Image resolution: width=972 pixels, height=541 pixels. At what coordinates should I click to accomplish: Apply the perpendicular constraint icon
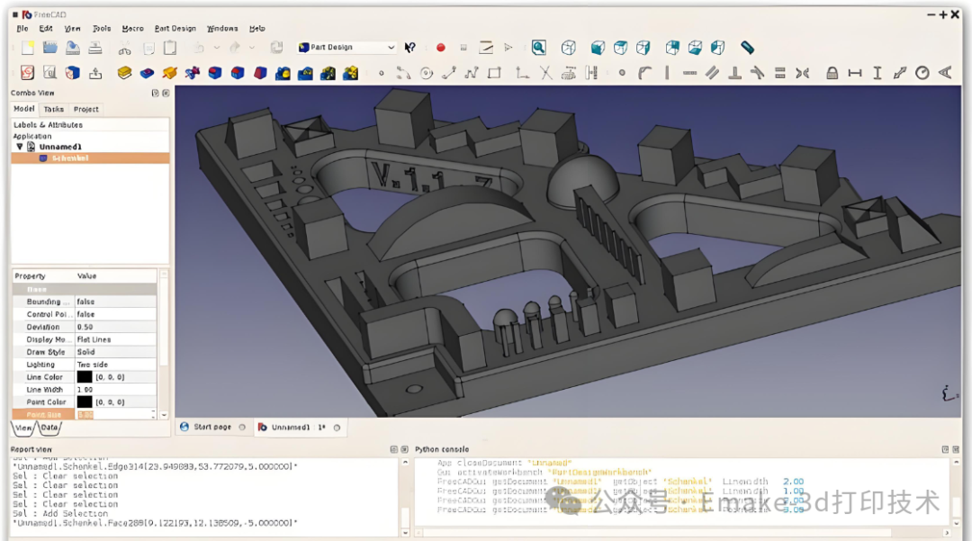[734, 73]
